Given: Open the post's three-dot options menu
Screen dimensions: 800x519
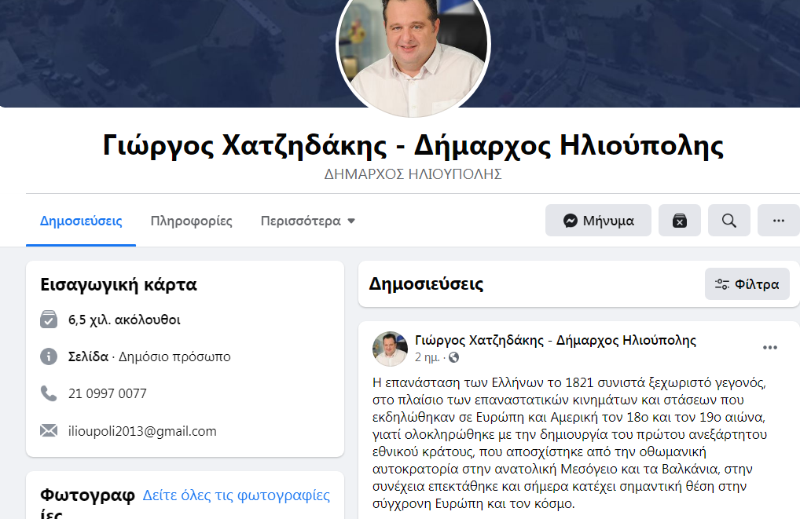Looking at the screenshot, I should (769, 348).
